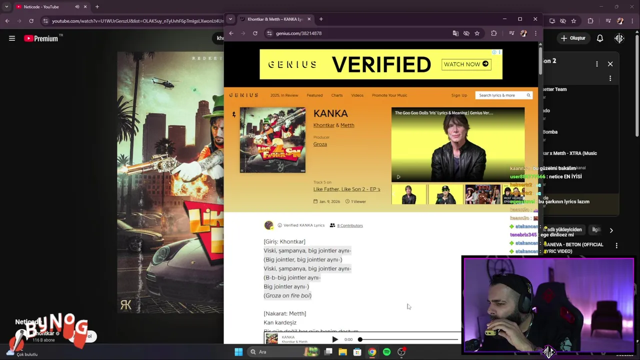Screen dimensions: 640x360
Task: Click Watch Now on Genius Verified ad
Action: (x=466, y=64)
